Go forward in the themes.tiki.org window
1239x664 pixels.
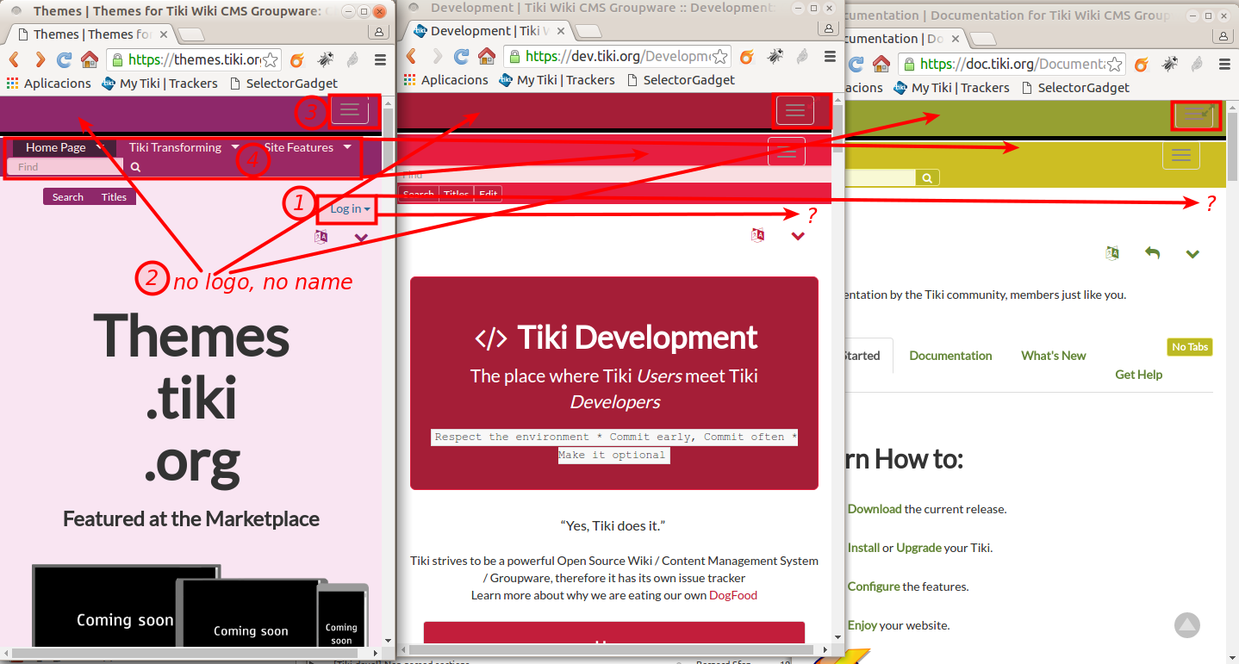pyautogui.click(x=40, y=59)
